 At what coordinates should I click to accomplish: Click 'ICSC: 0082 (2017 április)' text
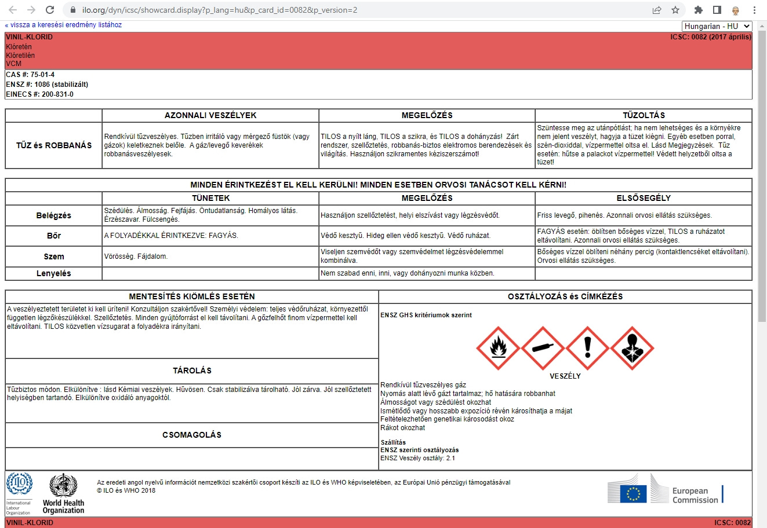[711, 37]
